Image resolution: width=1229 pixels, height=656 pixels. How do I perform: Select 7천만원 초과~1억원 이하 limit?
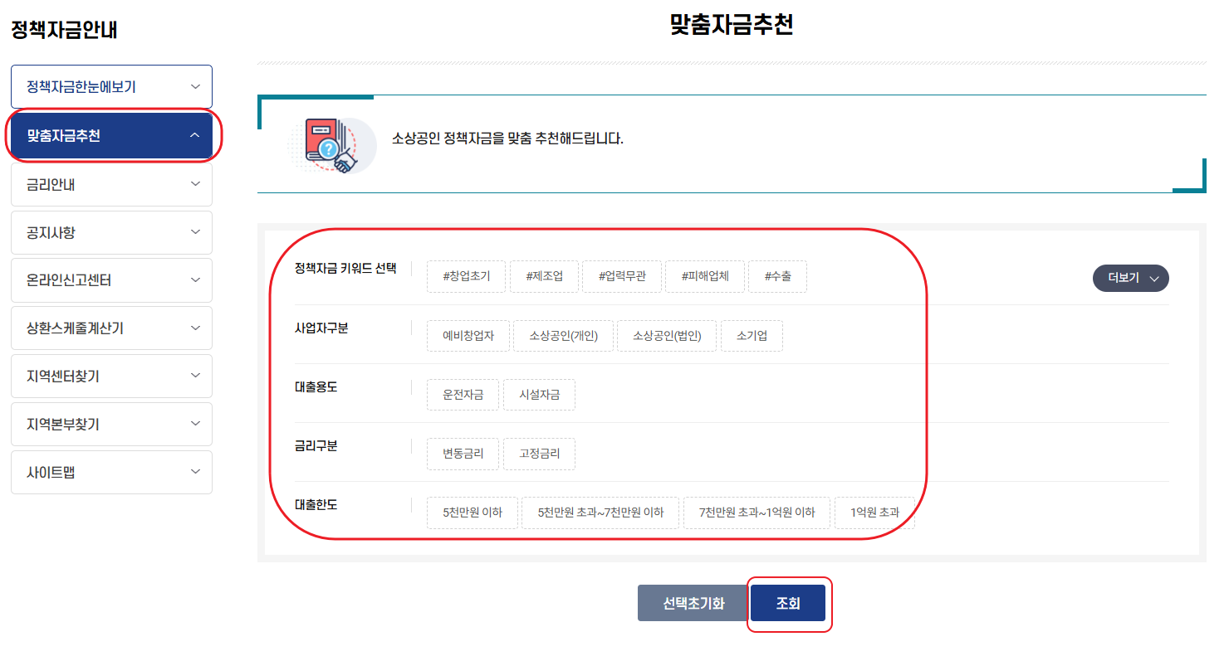pos(757,513)
